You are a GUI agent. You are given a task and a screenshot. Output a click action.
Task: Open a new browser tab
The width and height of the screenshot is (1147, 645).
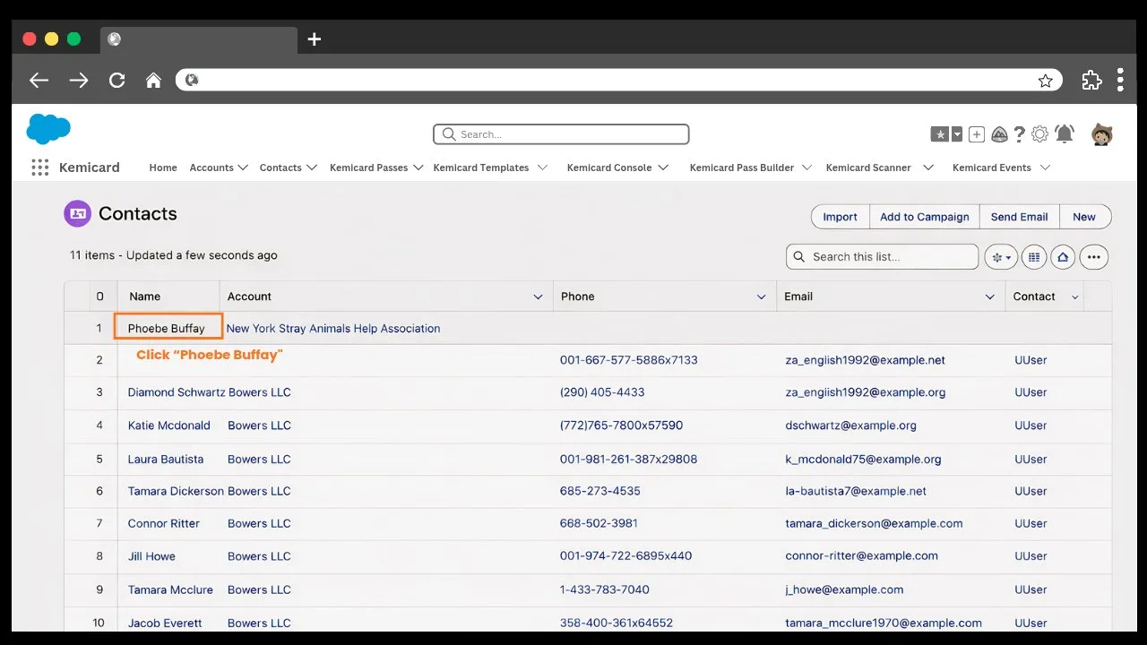314,39
